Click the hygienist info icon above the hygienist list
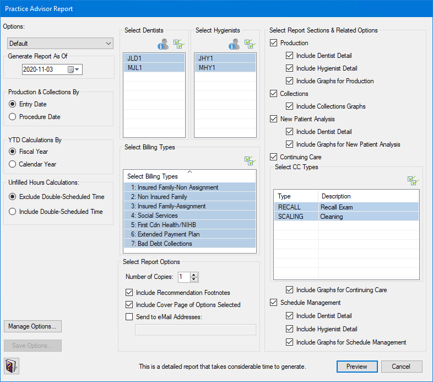The image size is (433, 382). click(235, 44)
